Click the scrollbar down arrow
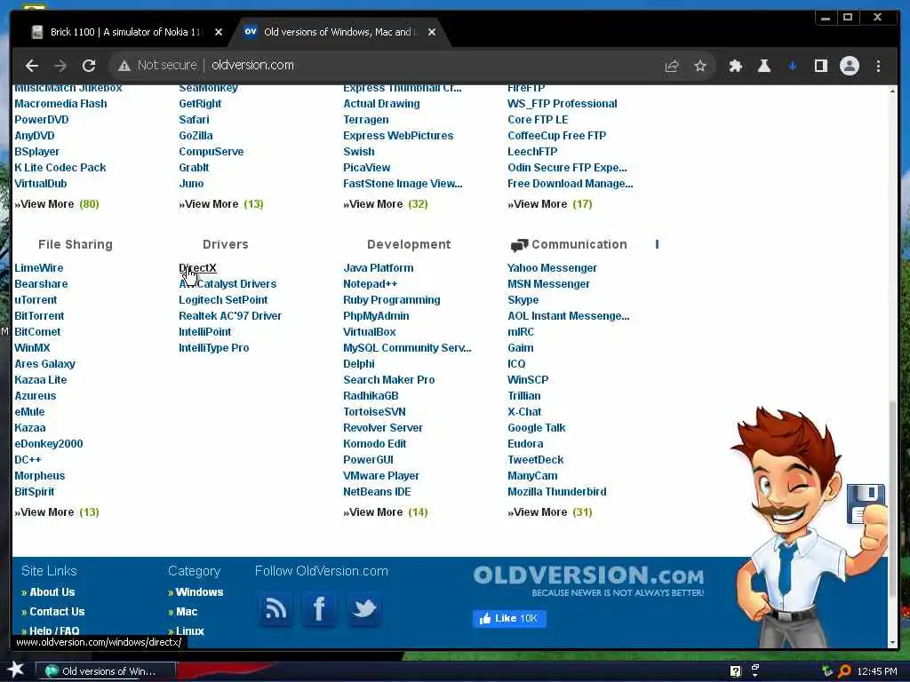Image resolution: width=910 pixels, height=682 pixels. (x=892, y=643)
